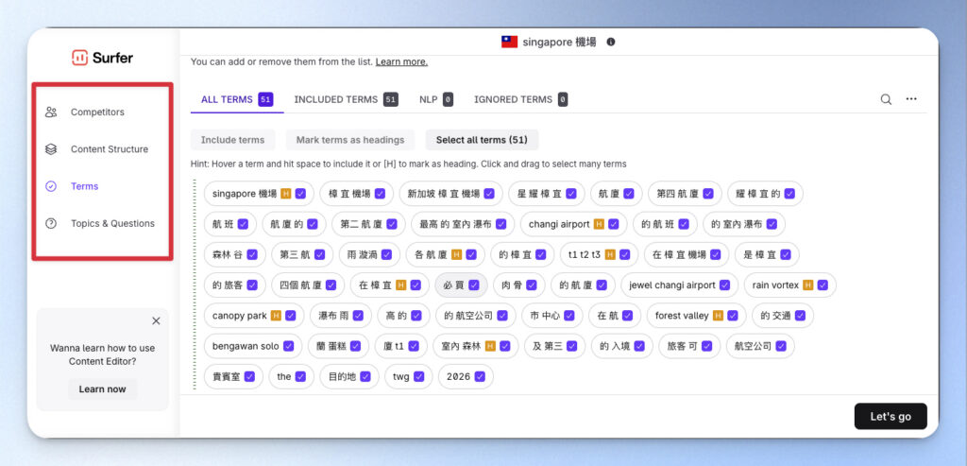Uncheck the 新加坡樟宜機場 term checkbox
Image resolution: width=967 pixels, height=466 pixels.
pos(489,194)
